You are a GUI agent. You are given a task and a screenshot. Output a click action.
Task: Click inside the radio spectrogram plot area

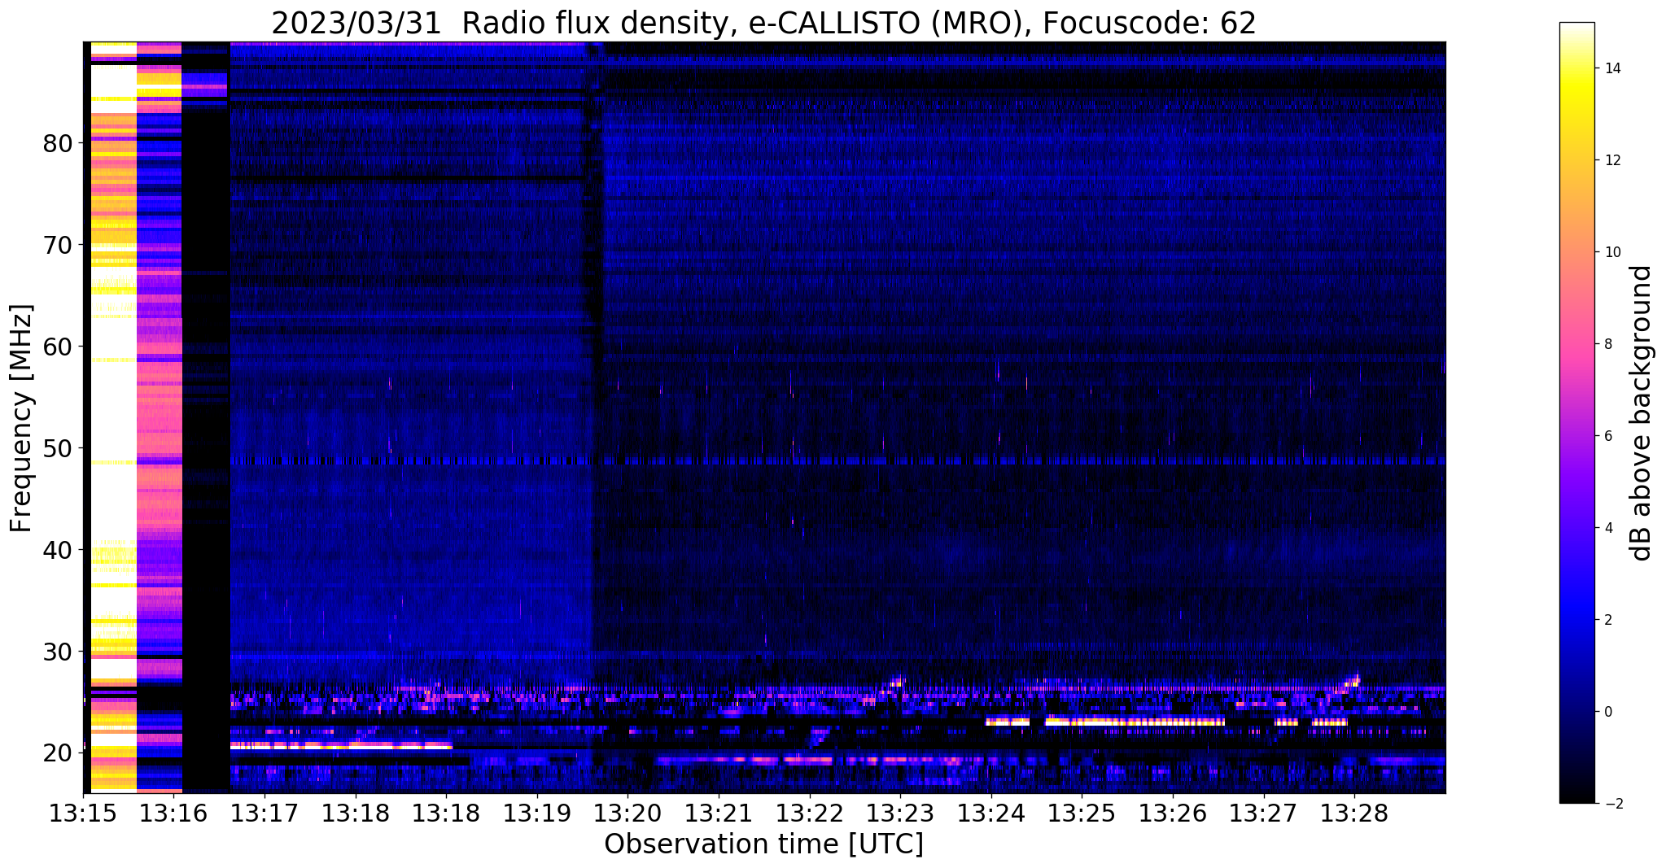coord(764,417)
